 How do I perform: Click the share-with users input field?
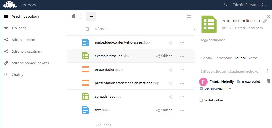(229, 71)
